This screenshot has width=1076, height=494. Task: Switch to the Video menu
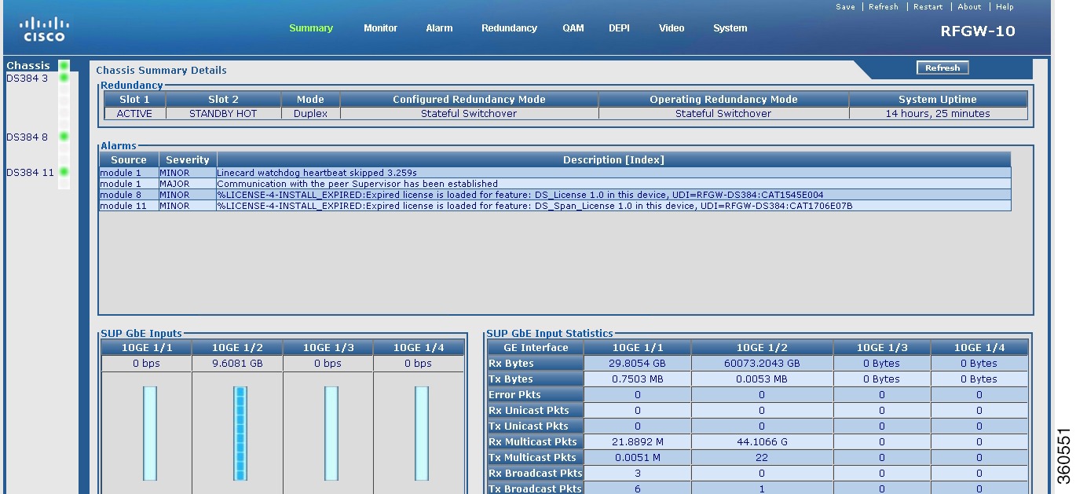click(672, 28)
